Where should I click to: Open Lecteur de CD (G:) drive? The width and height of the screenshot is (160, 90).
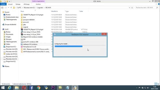click(x=11, y=54)
